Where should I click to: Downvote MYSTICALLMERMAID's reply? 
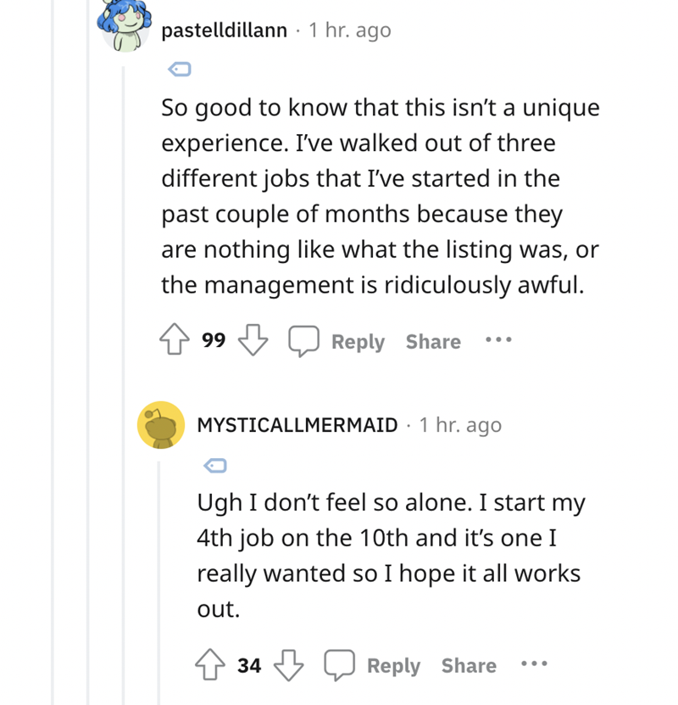click(286, 666)
